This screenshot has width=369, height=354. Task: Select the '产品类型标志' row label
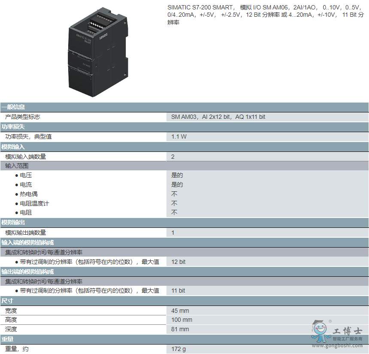click(23, 117)
